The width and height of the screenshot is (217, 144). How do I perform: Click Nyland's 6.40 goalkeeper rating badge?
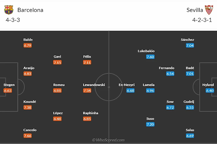point(210,91)
